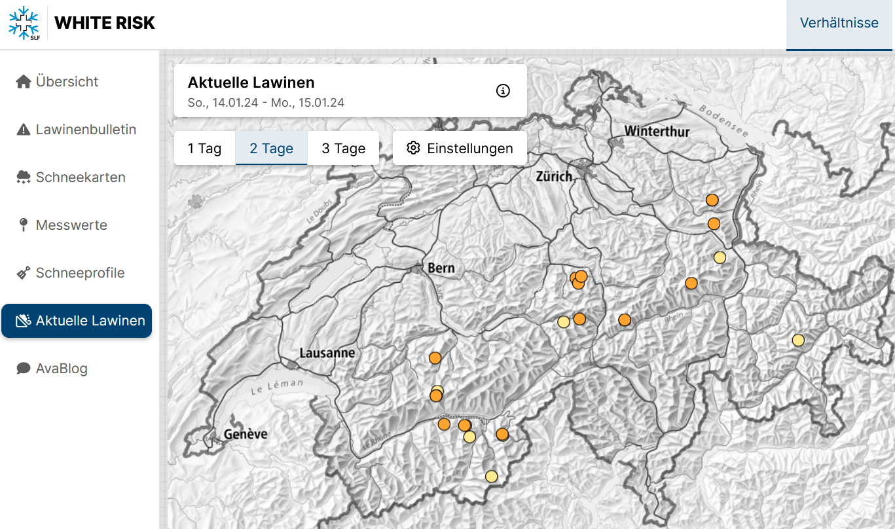
Task: Open the info icon in Aktuelle Lawinen panel
Action: click(x=503, y=91)
